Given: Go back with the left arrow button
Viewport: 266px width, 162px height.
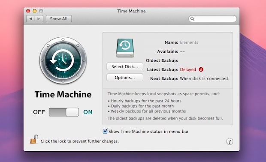Looking at the screenshot, I should (30, 18).
